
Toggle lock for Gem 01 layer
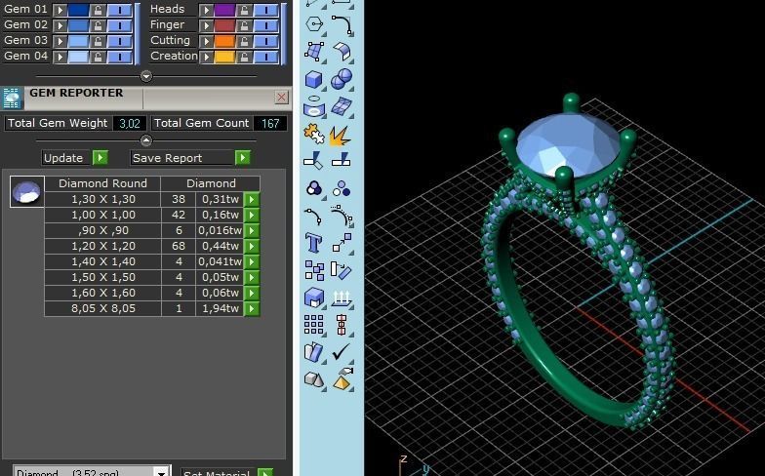[98, 10]
